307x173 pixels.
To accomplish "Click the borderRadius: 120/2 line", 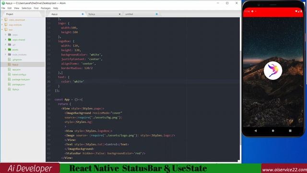I will click(x=77, y=68).
